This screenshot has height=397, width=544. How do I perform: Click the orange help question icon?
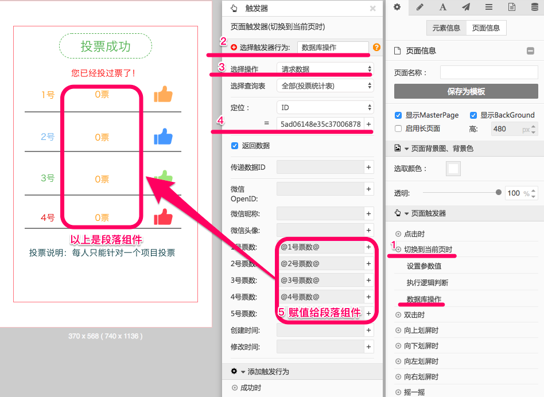click(376, 48)
